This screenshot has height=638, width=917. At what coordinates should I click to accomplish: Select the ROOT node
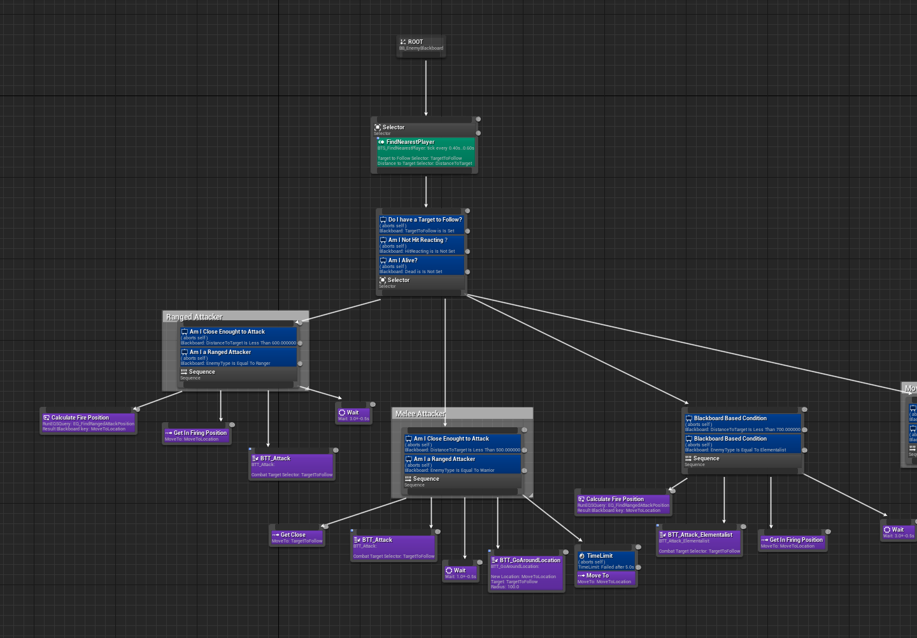pyautogui.click(x=421, y=45)
